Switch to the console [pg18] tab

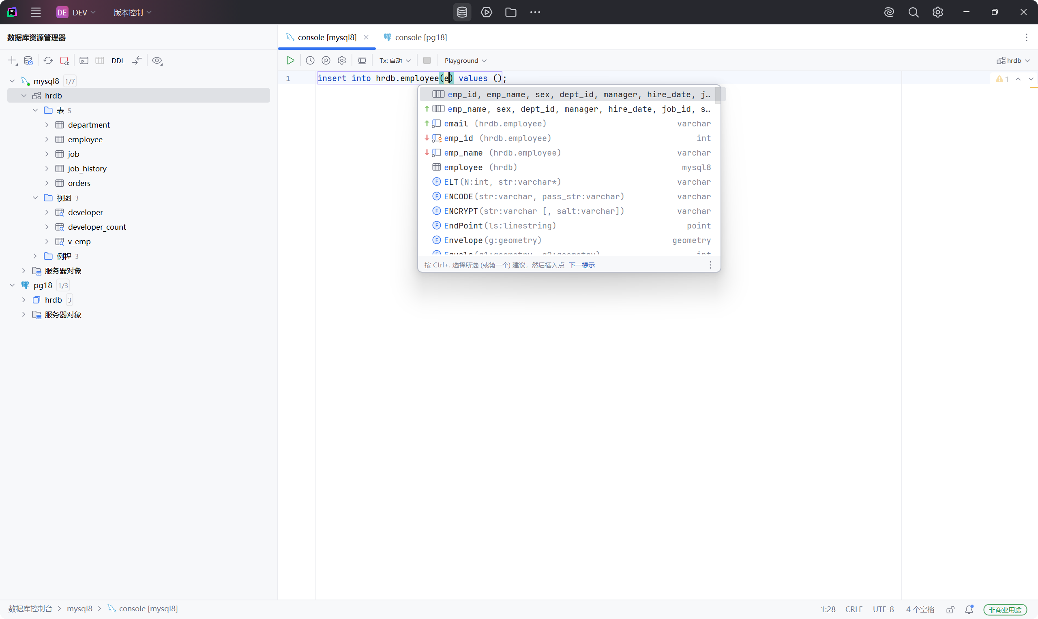click(420, 37)
